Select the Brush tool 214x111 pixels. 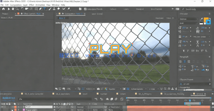click(50, 9)
